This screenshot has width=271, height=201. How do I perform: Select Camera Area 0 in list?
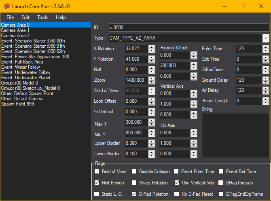pyautogui.click(x=46, y=25)
